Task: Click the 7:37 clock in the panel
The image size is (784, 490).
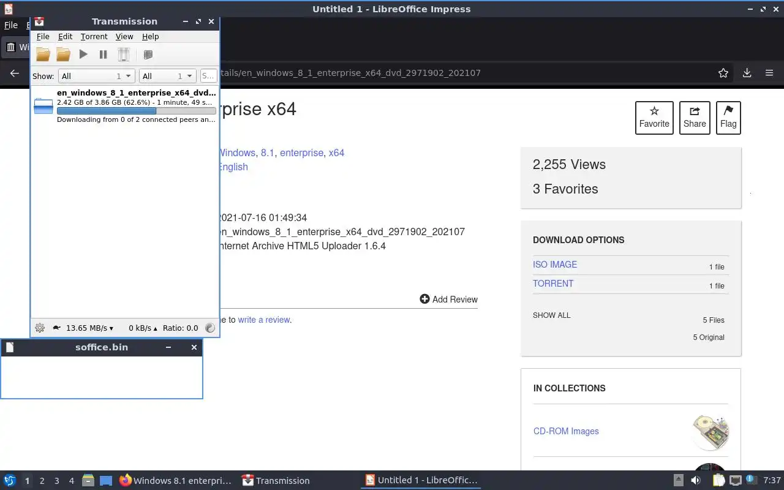Action: 772,481
